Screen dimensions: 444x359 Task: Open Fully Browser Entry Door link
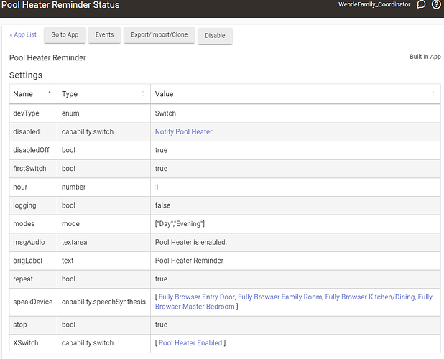[x=197, y=297]
